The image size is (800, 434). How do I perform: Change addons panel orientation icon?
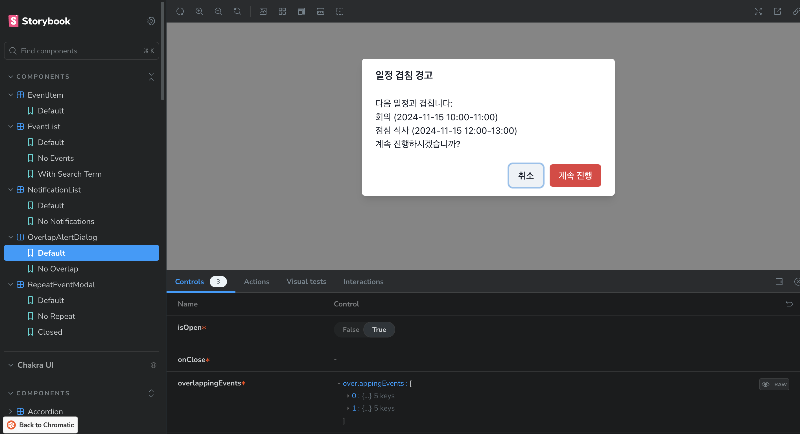click(779, 282)
